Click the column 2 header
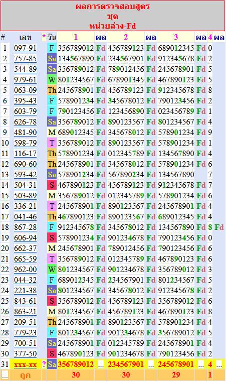 click(126, 37)
